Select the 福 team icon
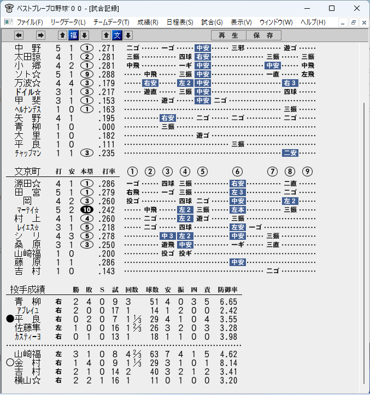The image size is (370, 395). (x=73, y=36)
